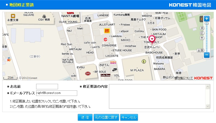
Task: Click the NANTA theater logo
Action: click(70, 13)
